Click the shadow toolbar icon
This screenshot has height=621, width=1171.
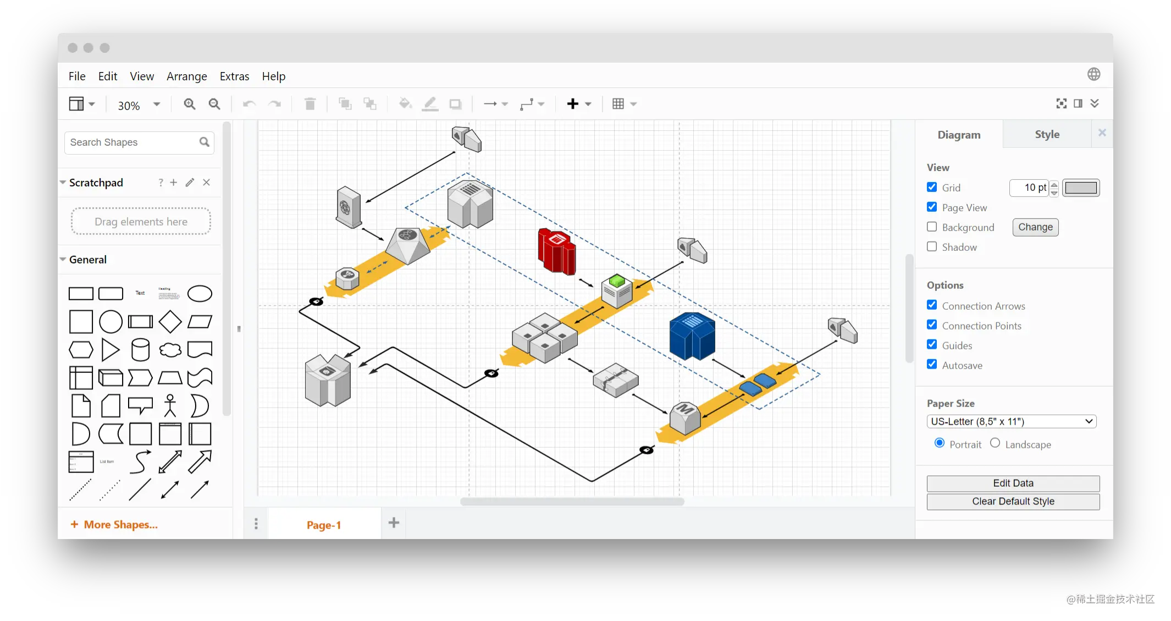[455, 104]
